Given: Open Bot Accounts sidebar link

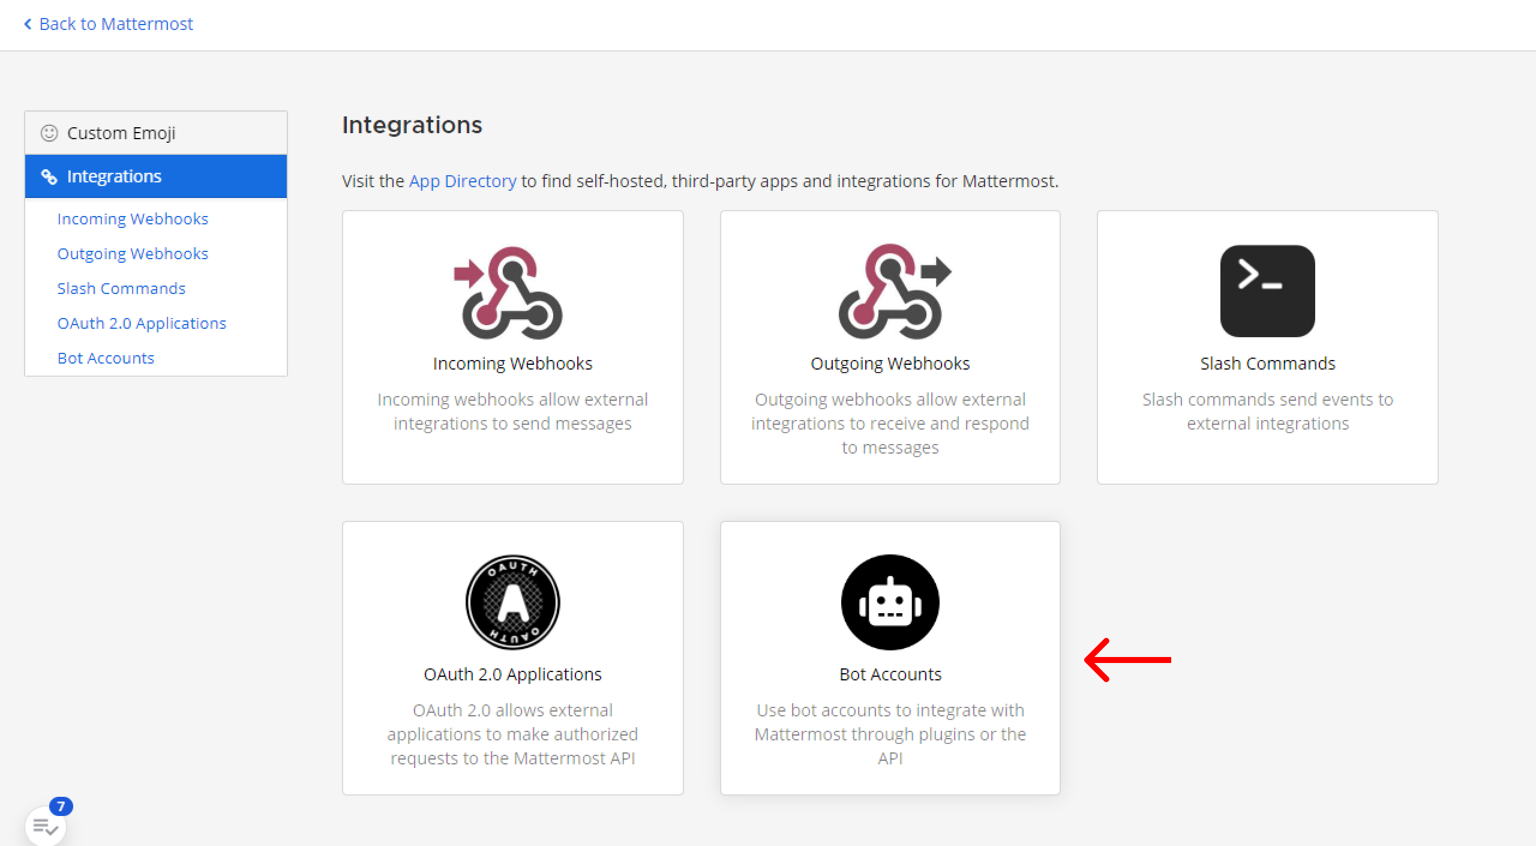Looking at the screenshot, I should tap(106, 358).
